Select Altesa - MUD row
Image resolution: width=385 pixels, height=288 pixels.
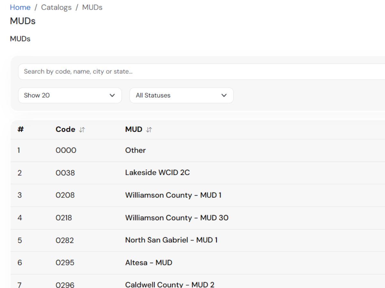click(198, 263)
